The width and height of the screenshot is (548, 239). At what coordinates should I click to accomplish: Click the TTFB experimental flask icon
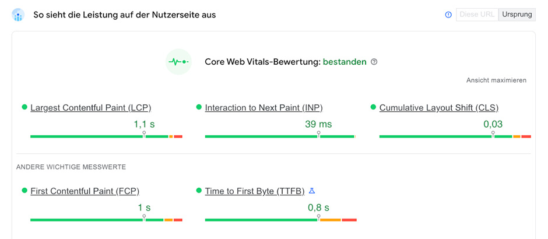(x=312, y=191)
